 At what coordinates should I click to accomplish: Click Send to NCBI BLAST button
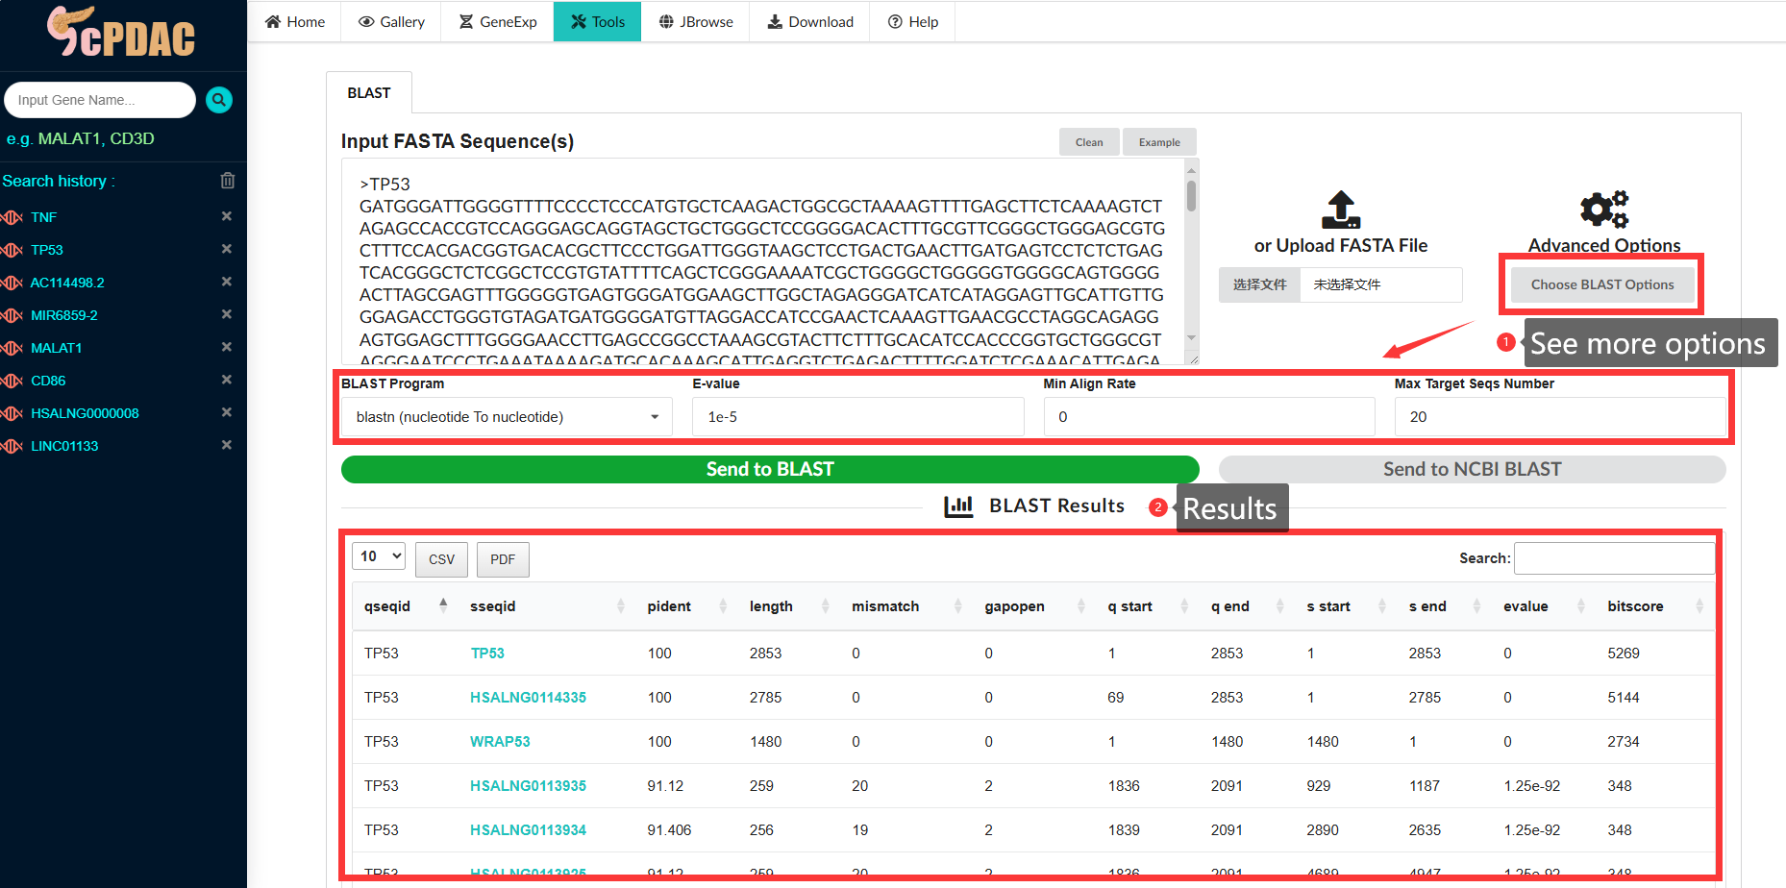click(x=1472, y=469)
